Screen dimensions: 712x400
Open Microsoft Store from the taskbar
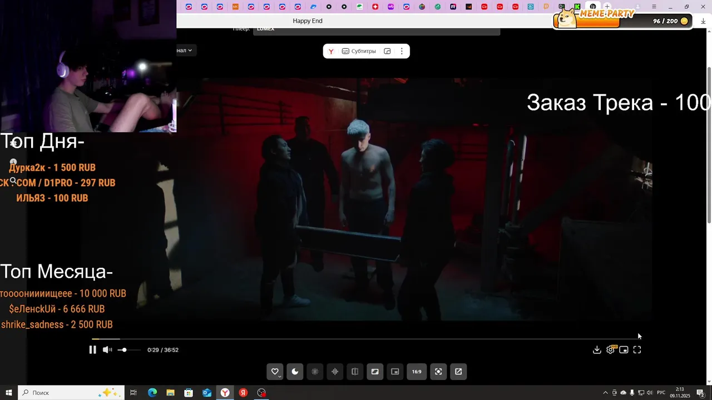coord(189,393)
